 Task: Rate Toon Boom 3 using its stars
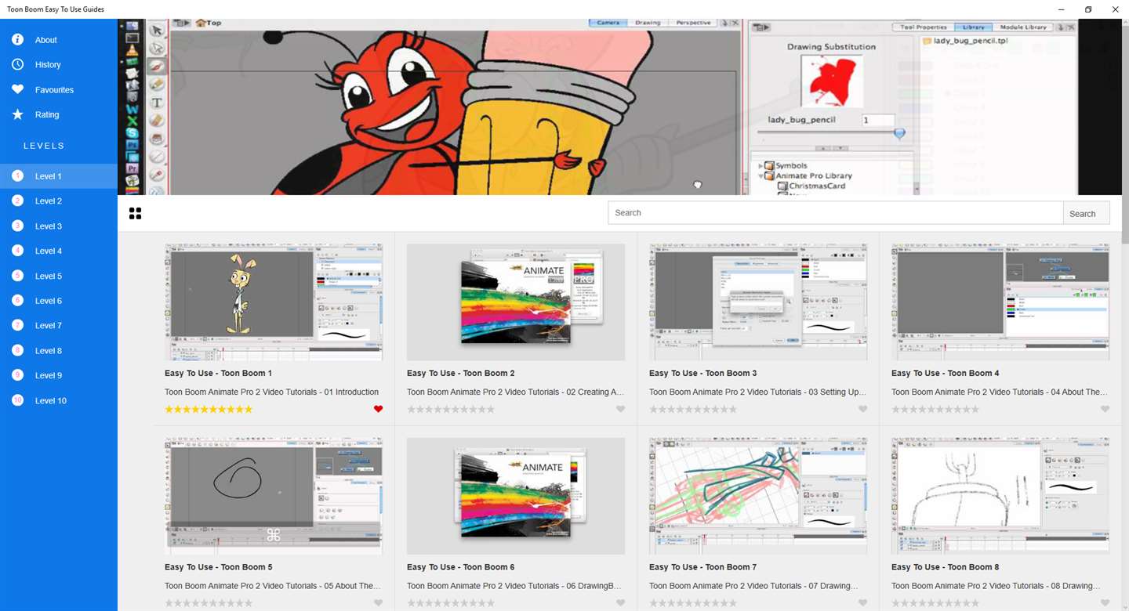[x=693, y=409]
